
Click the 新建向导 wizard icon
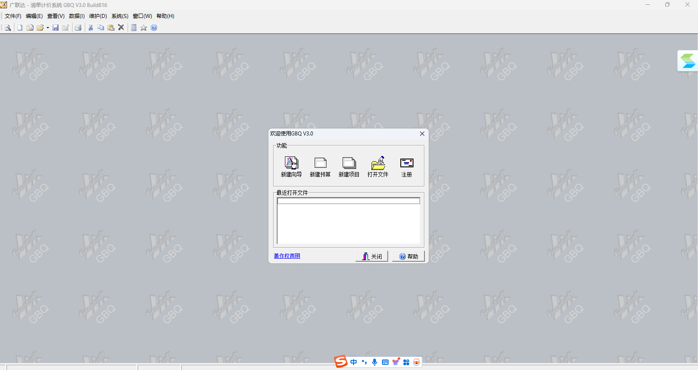point(292,163)
